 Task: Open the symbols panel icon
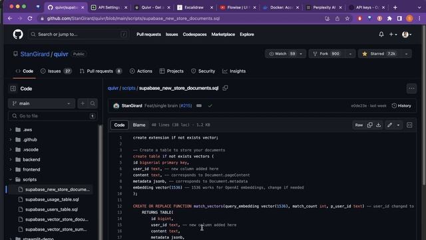tap(409, 125)
